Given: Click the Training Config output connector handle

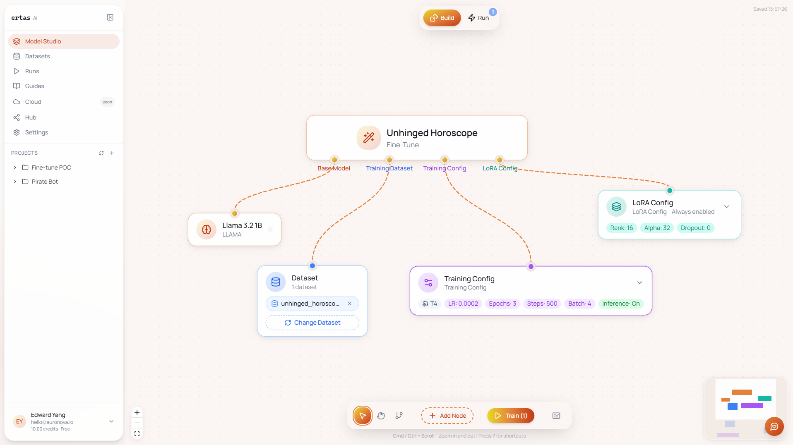Looking at the screenshot, I should point(445,160).
